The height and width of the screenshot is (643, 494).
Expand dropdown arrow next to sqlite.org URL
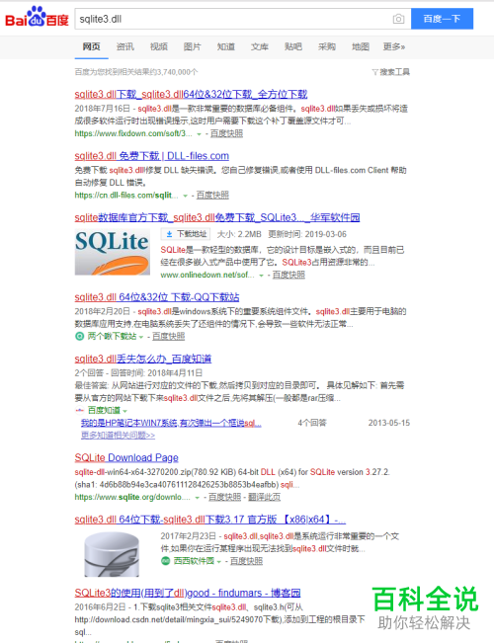[x=198, y=498]
